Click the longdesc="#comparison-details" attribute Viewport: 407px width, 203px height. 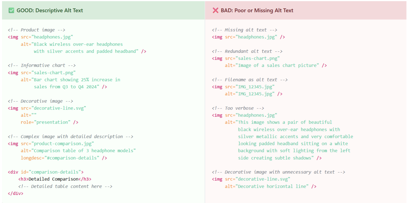pyautogui.click(x=60, y=158)
